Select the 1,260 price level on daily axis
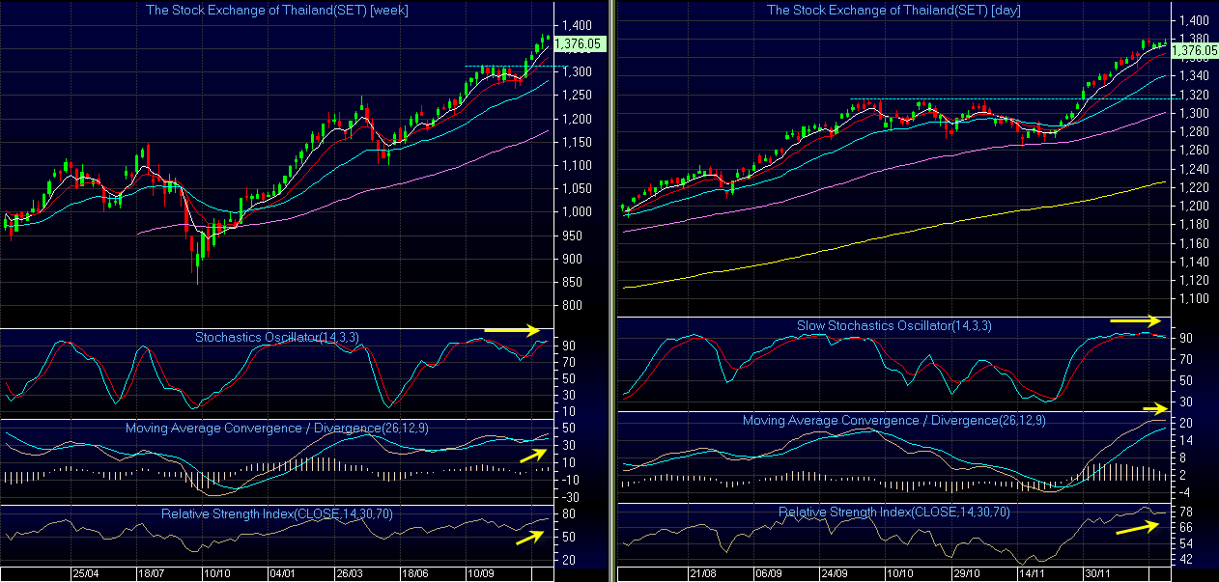 click(1193, 151)
